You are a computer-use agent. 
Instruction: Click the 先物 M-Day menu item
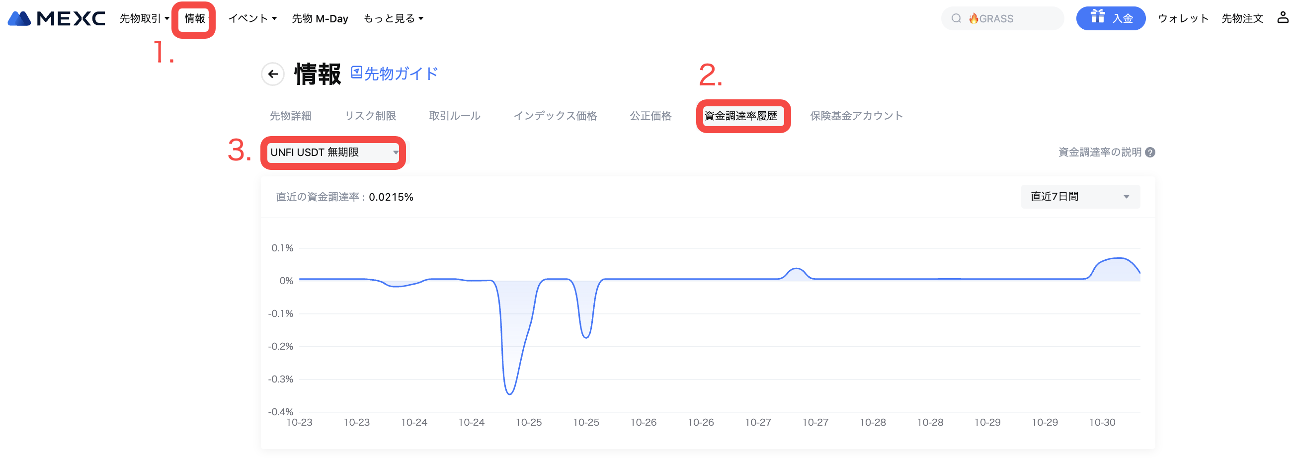(x=320, y=18)
